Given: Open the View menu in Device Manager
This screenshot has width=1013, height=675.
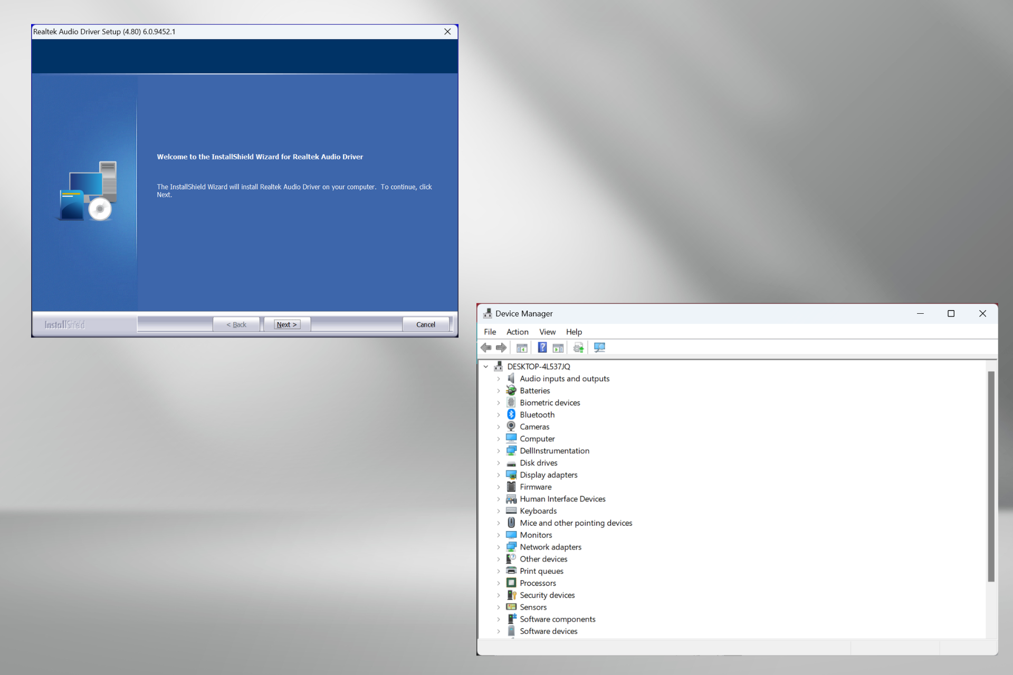Looking at the screenshot, I should pos(547,332).
